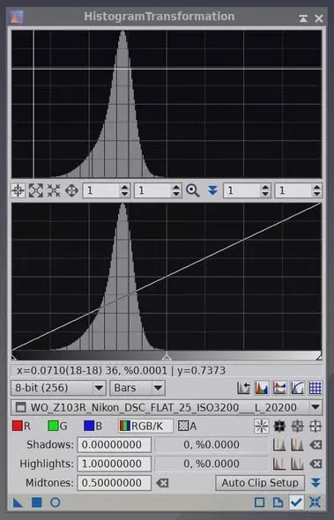Click the Shadows value input field
334x520 pixels.
(x=114, y=445)
